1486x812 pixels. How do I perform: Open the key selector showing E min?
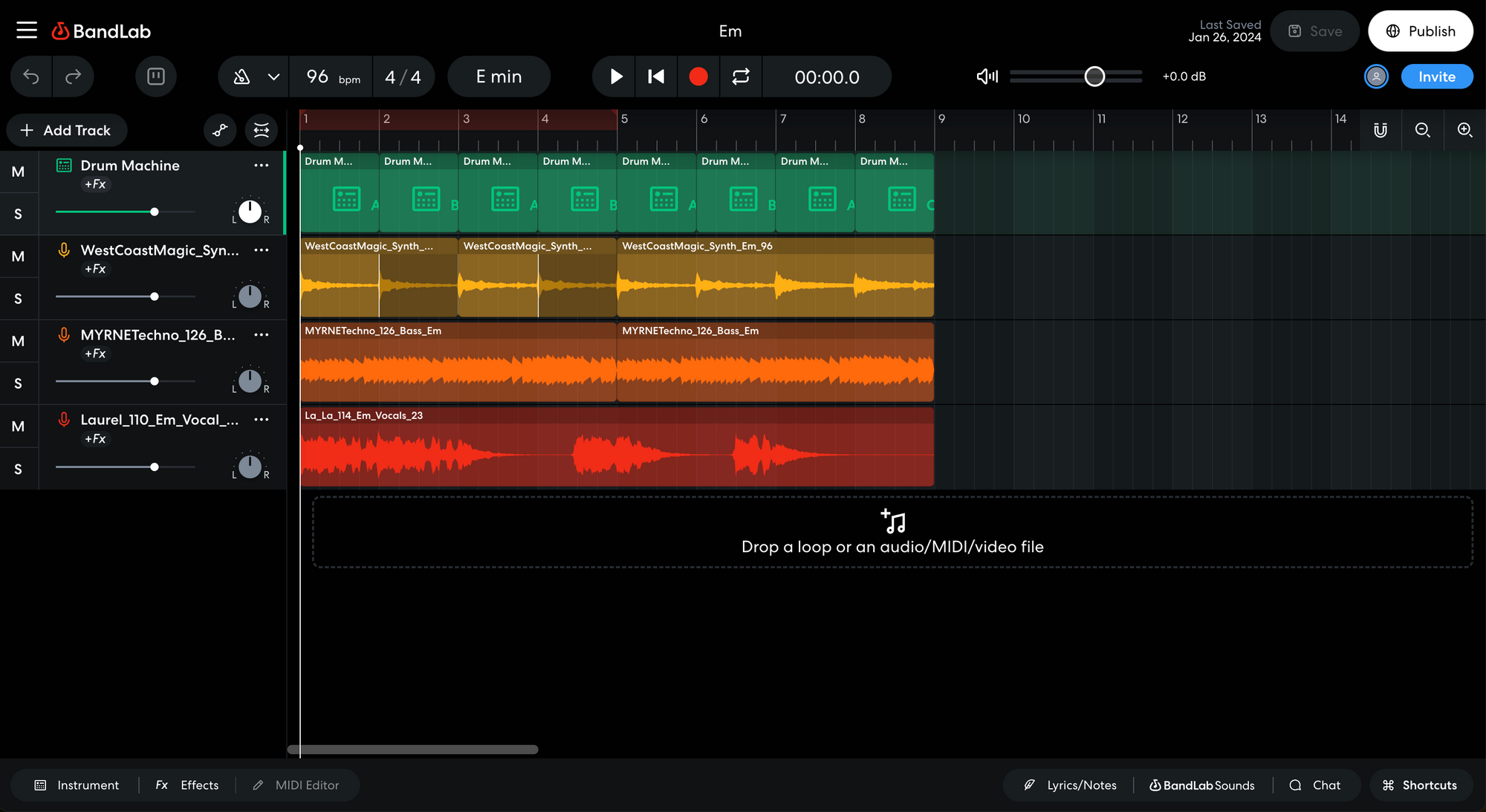[x=499, y=77]
